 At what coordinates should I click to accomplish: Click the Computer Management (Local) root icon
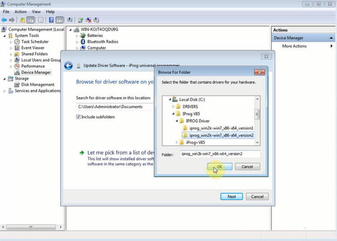4,29
